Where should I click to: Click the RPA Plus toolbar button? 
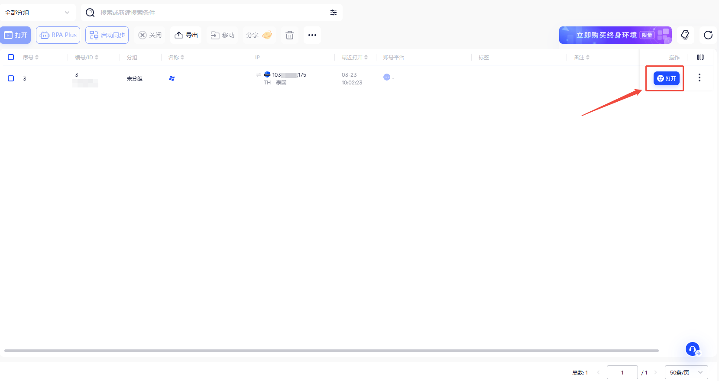(58, 35)
